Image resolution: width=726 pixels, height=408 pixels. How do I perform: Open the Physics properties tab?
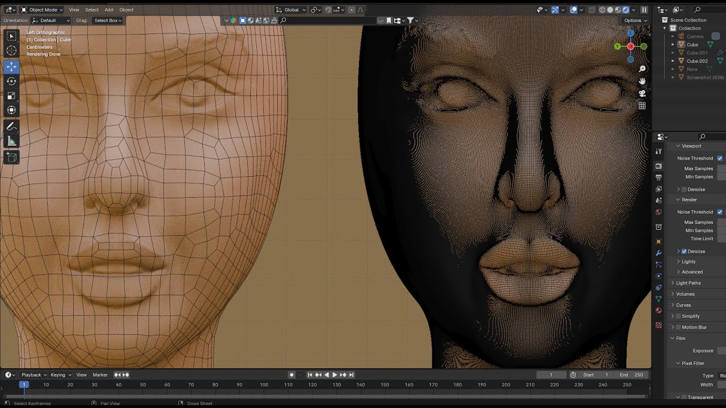[659, 276]
